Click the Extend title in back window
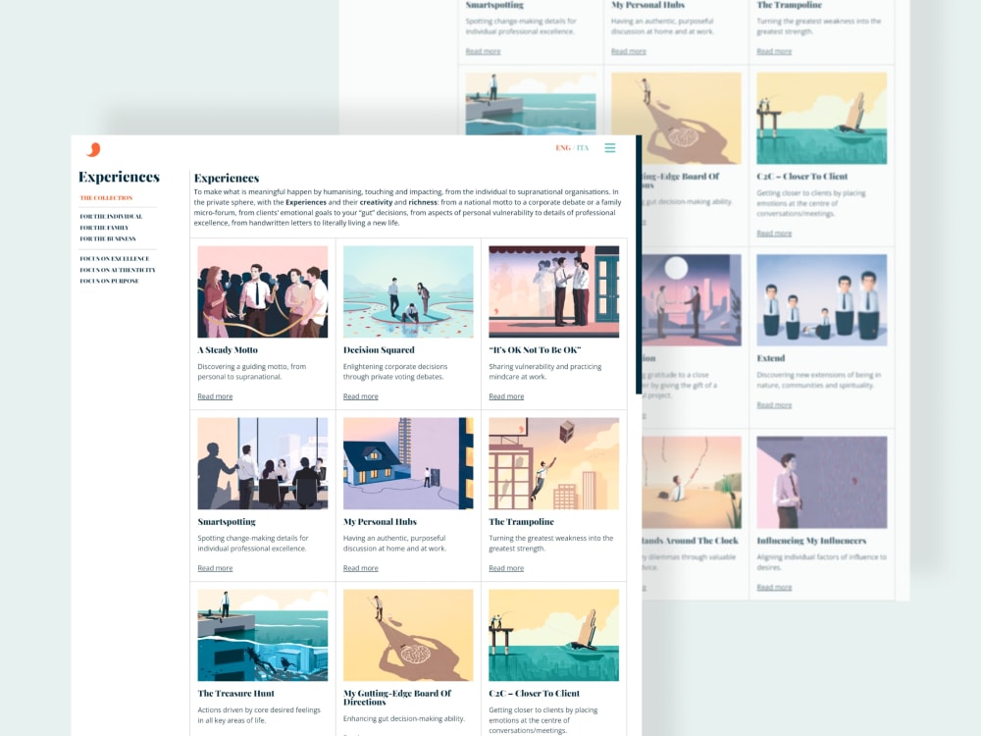This screenshot has width=981, height=736. (x=771, y=358)
